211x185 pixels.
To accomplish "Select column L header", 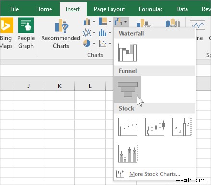I will click(x=90, y=86).
